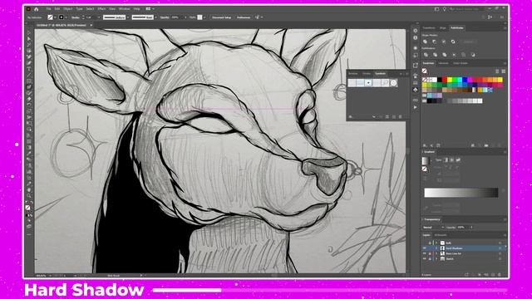Select the Zoom magnifier tool

tap(29, 195)
